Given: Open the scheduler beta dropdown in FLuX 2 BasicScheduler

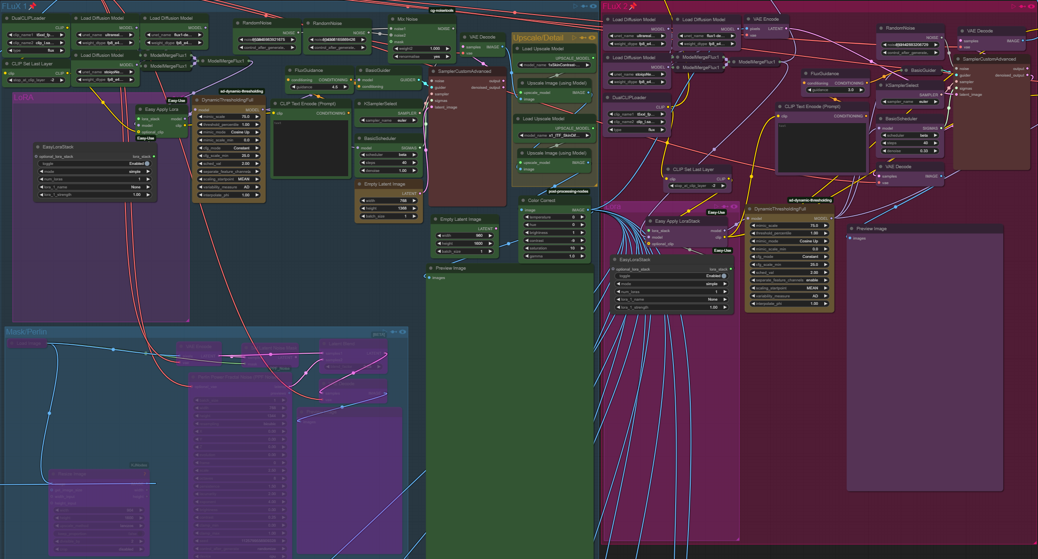Looking at the screenshot, I should click(910, 135).
